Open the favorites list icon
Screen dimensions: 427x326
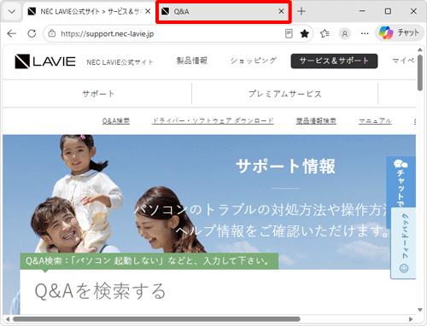click(325, 34)
